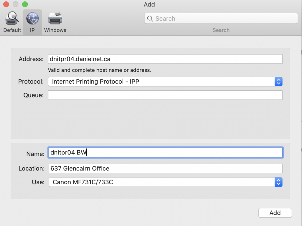The image size is (302, 226).
Task: Expand the Use driver dropdown
Action: (162, 182)
